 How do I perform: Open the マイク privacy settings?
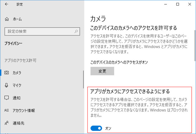coord(17,85)
